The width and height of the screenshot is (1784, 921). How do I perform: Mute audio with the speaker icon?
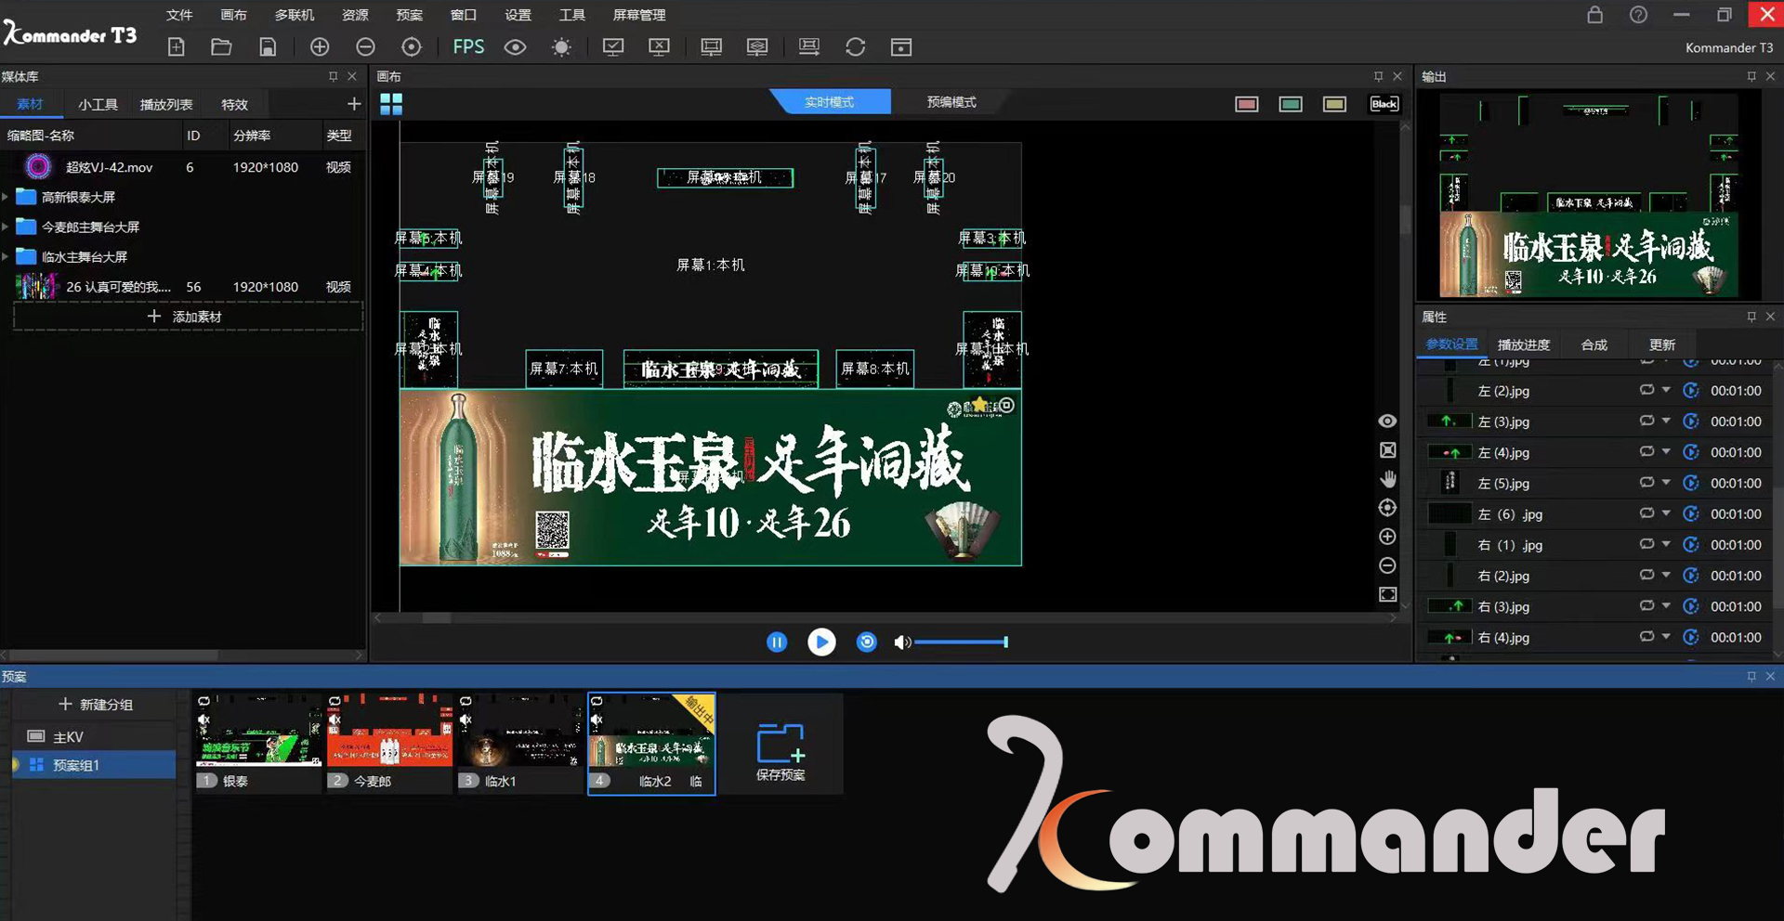pyautogui.click(x=901, y=642)
